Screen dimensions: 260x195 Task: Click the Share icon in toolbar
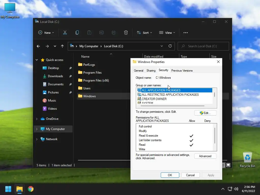point(114,33)
